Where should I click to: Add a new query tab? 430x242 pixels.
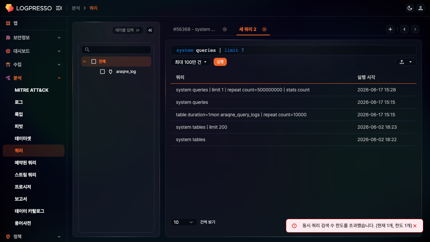coord(390,29)
